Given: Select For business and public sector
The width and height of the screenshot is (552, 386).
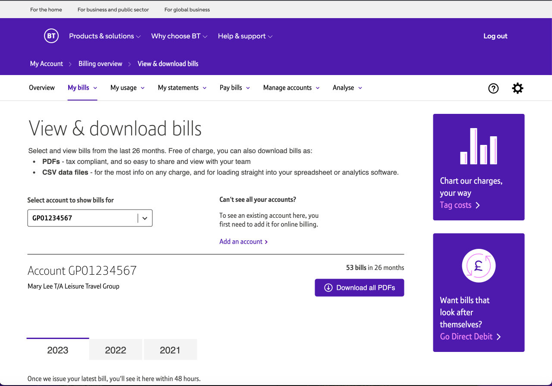Looking at the screenshot, I should [x=113, y=9].
